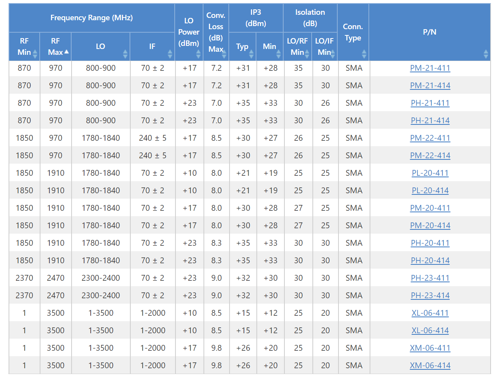Click the Isolation (dB) group header
This screenshot has height=376, width=498.
point(310,18)
